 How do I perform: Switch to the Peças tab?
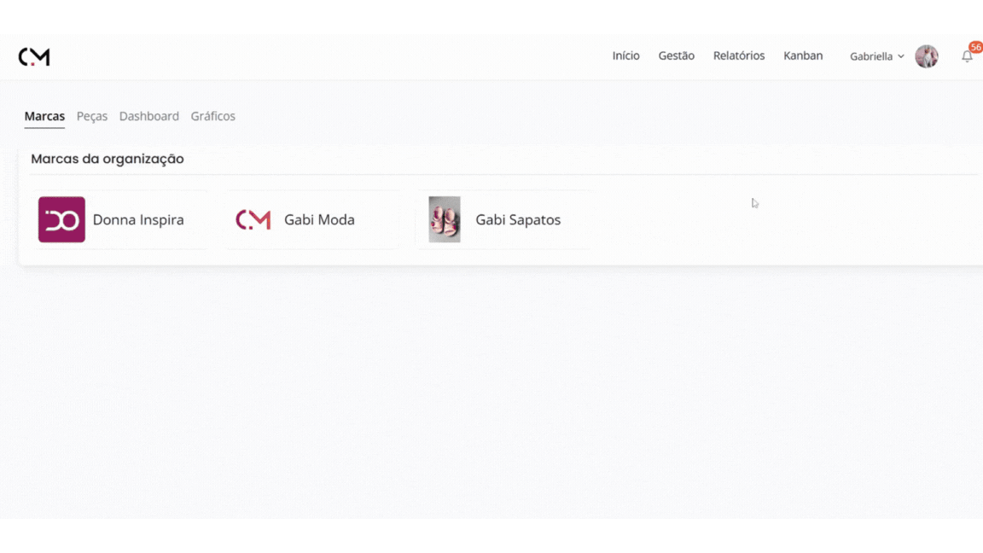[x=92, y=116]
